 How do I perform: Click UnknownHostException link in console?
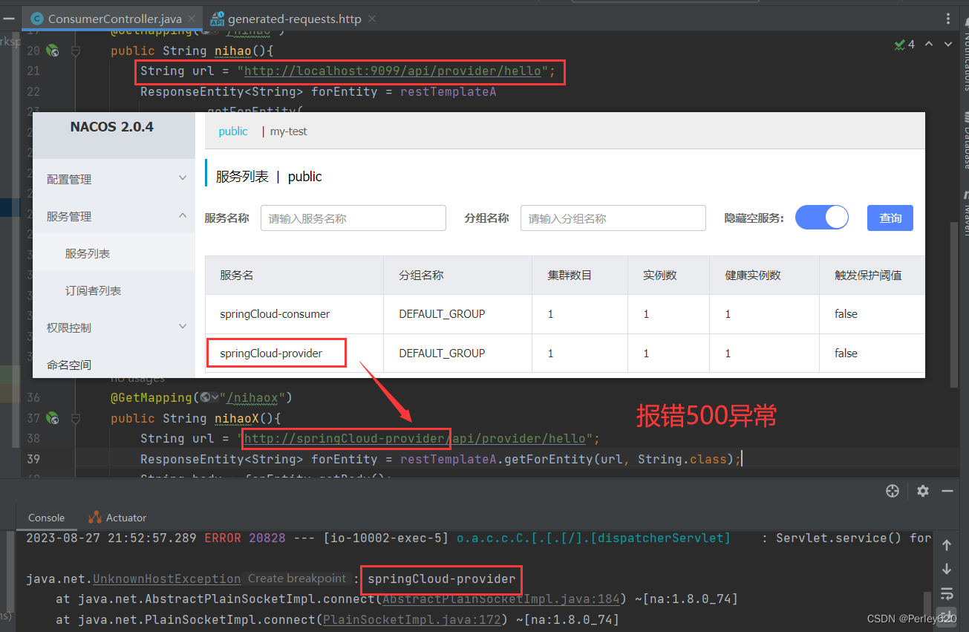pyautogui.click(x=167, y=579)
